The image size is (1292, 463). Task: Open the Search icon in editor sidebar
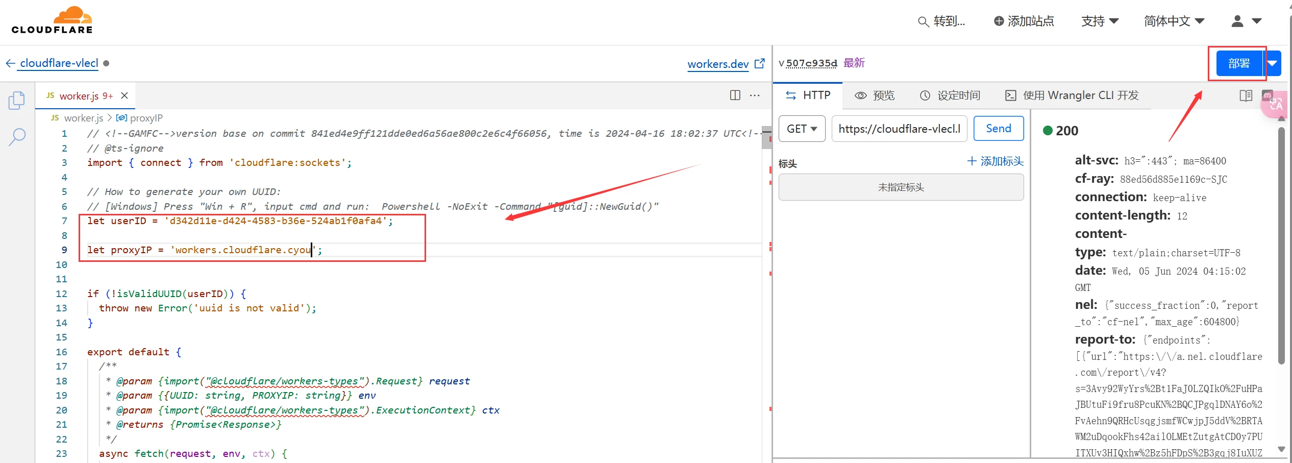pos(17,137)
